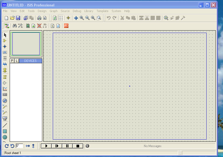Click the DEVICES selector header

click(30, 61)
